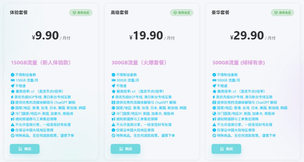Click globe icon beside 国家/地区 in 体验套餐

[x=12, y=108]
